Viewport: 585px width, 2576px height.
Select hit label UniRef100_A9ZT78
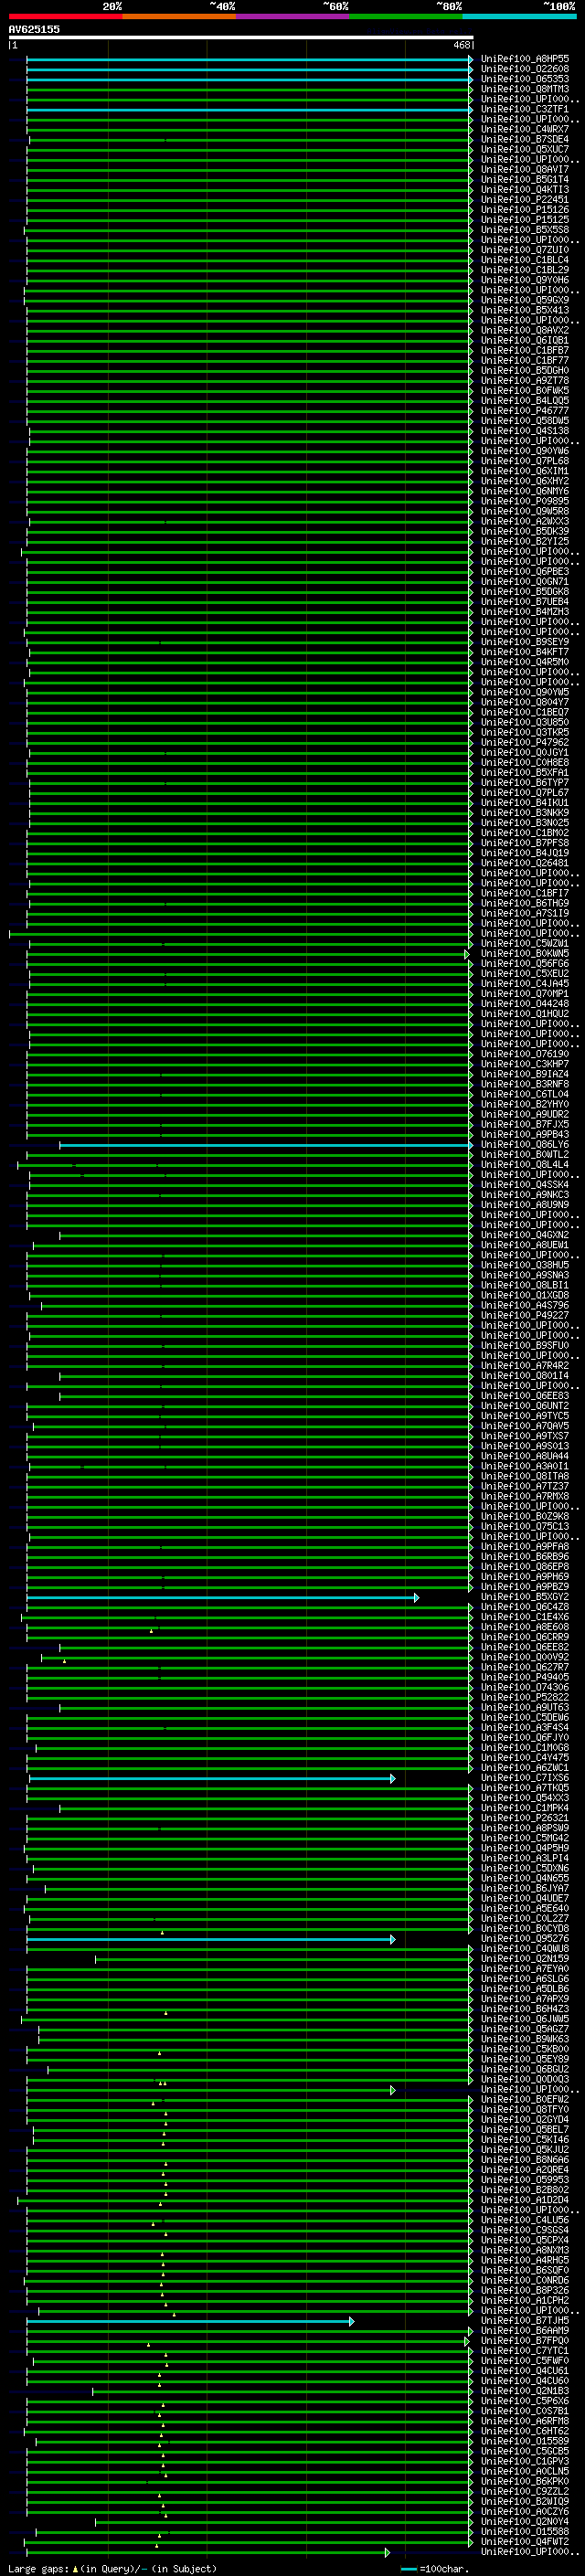[x=525, y=380]
